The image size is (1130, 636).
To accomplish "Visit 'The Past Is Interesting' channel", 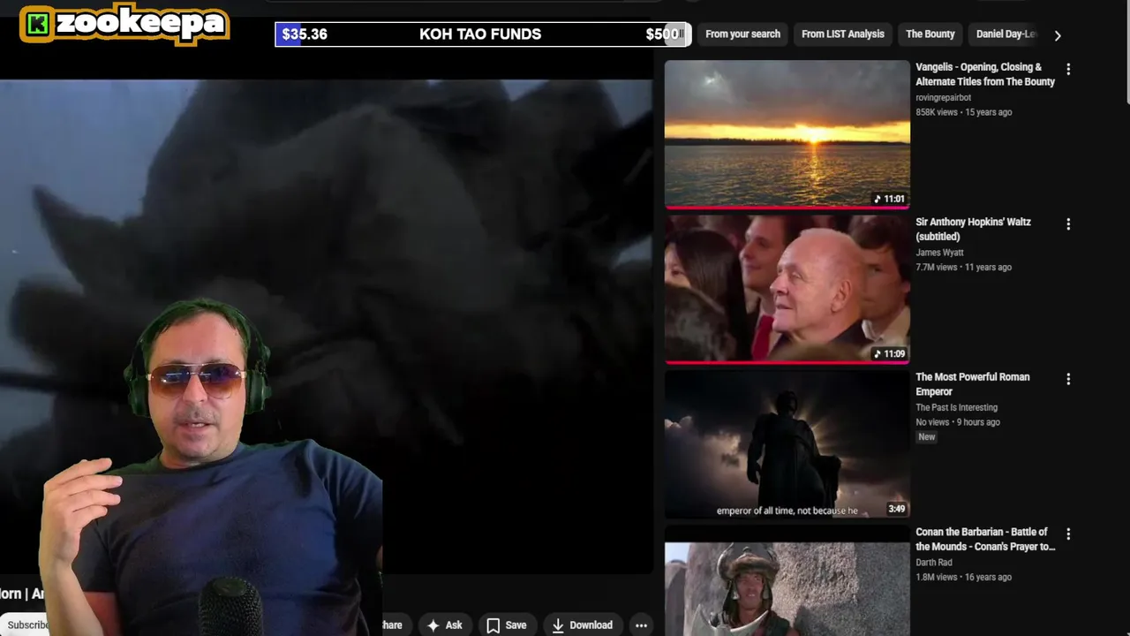I will [x=956, y=407].
